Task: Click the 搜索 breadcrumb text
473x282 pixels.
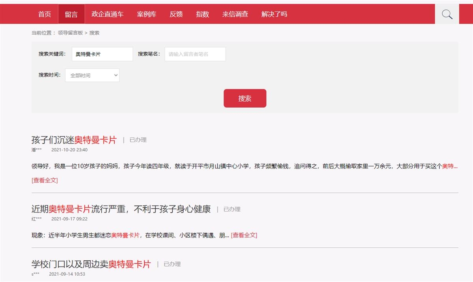Action: point(94,33)
